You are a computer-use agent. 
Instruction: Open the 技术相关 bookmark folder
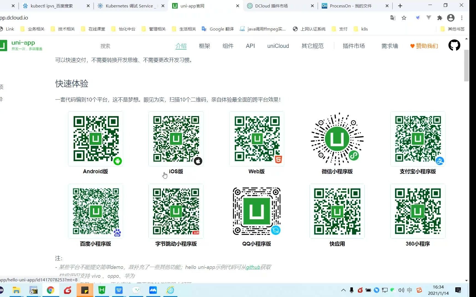(63, 29)
